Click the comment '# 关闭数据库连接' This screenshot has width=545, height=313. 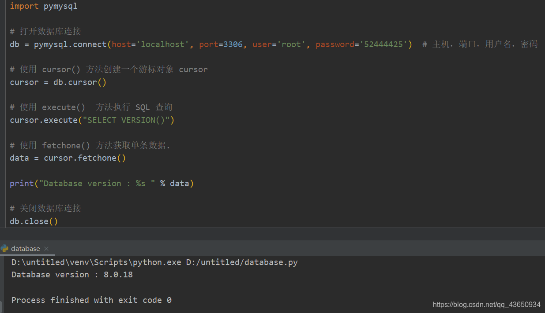pyautogui.click(x=45, y=209)
